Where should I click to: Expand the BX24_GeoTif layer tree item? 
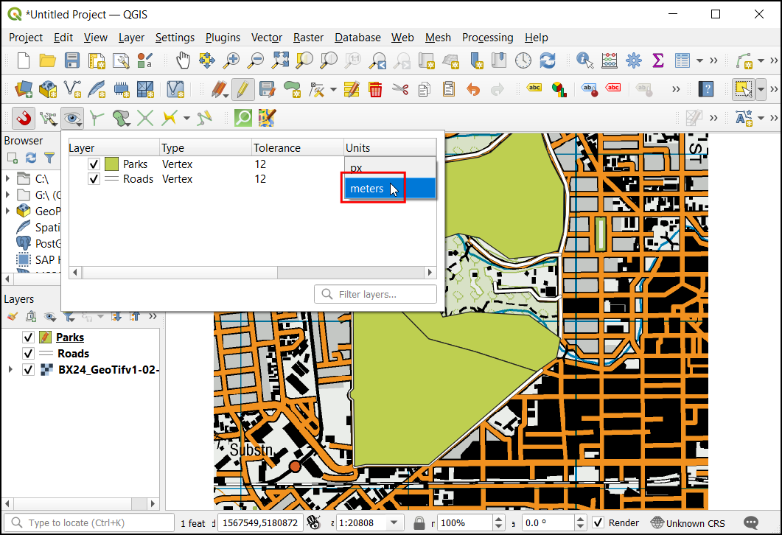pyautogui.click(x=10, y=369)
